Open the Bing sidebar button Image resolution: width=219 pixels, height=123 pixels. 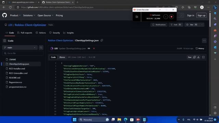tap(215, 7)
